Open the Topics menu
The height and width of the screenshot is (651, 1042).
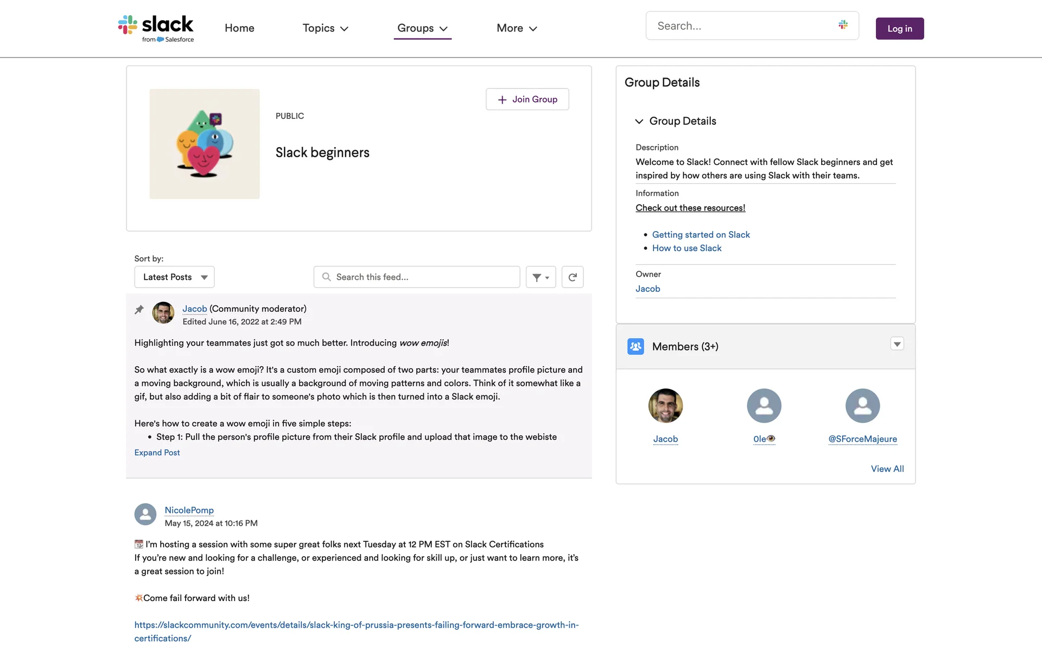coord(325,28)
